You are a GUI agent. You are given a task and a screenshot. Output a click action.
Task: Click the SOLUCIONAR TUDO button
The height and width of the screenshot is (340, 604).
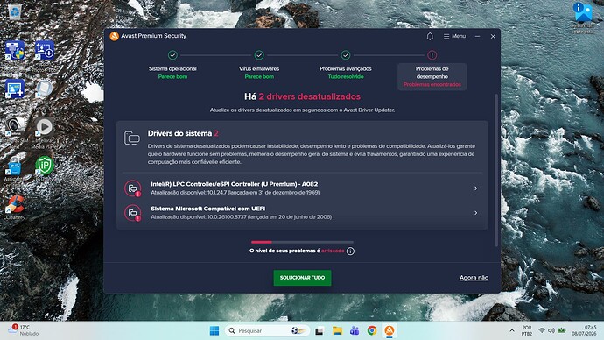pos(302,278)
